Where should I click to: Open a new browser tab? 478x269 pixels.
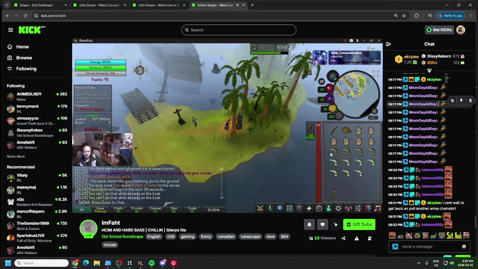pos(252,5)
